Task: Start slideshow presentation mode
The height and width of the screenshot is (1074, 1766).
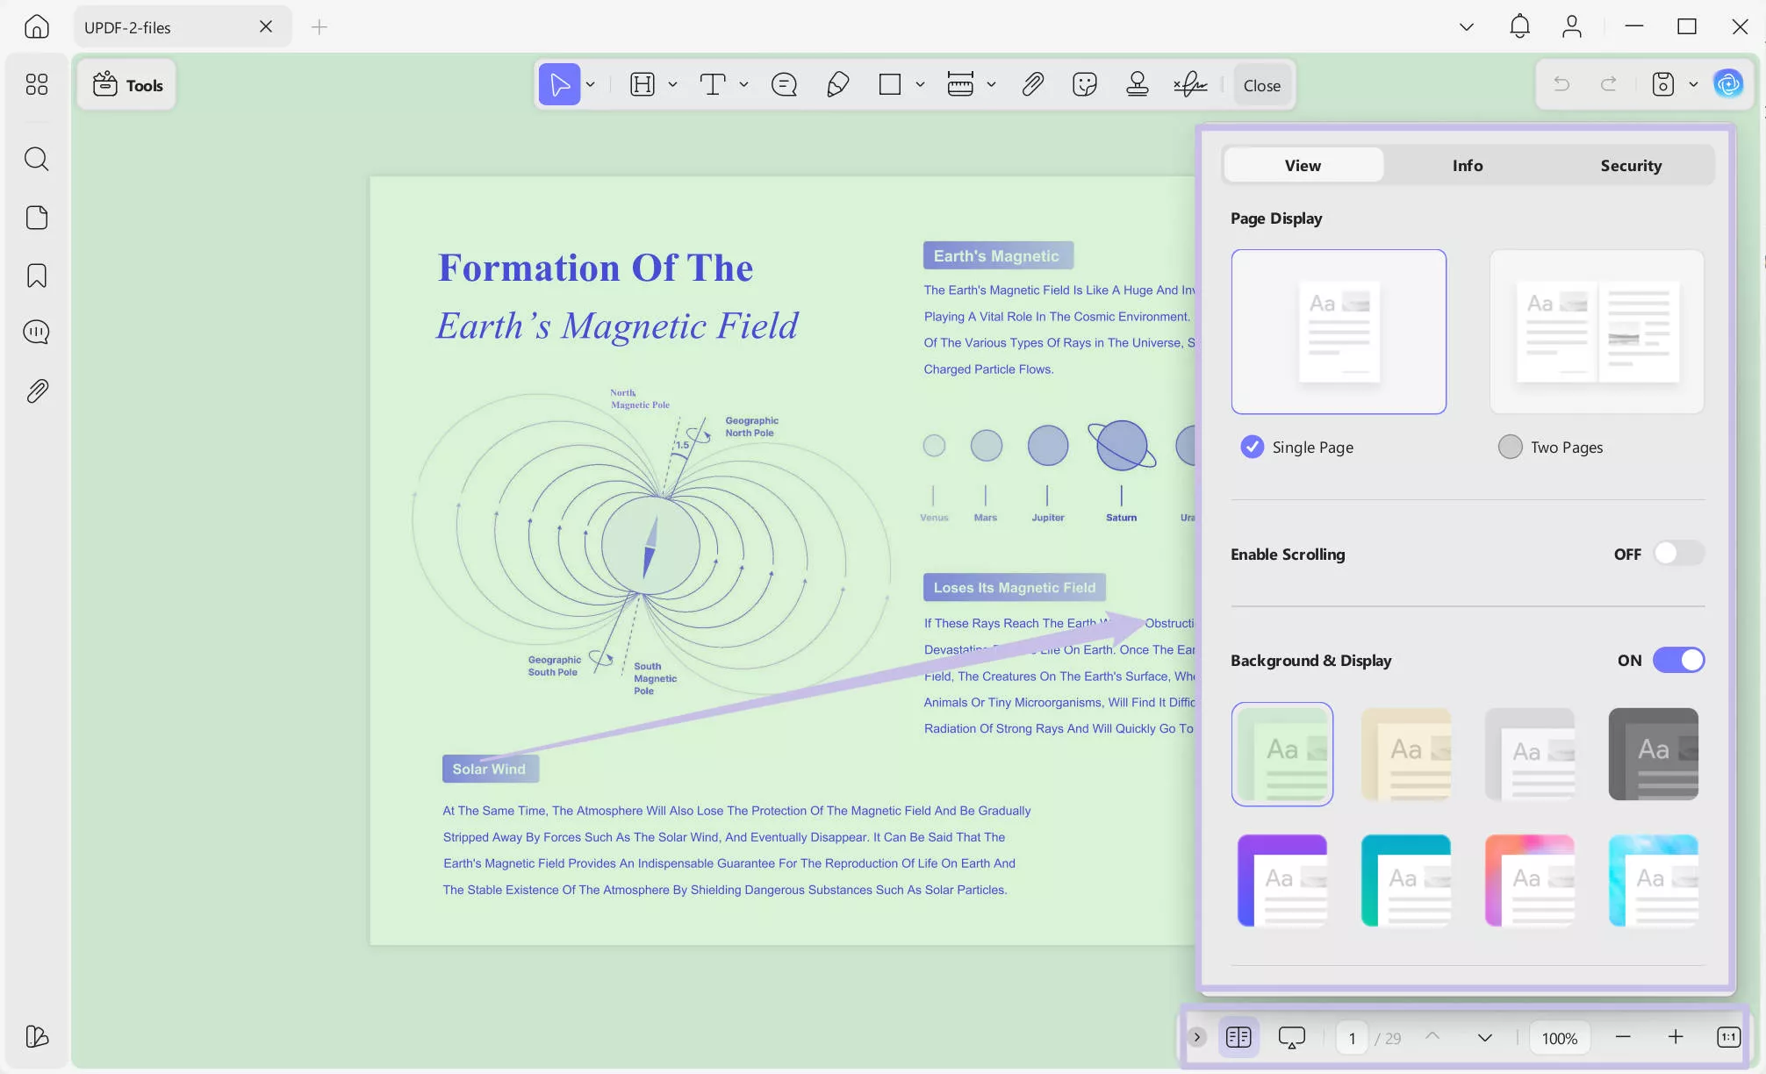Action: (1292, 1038)
